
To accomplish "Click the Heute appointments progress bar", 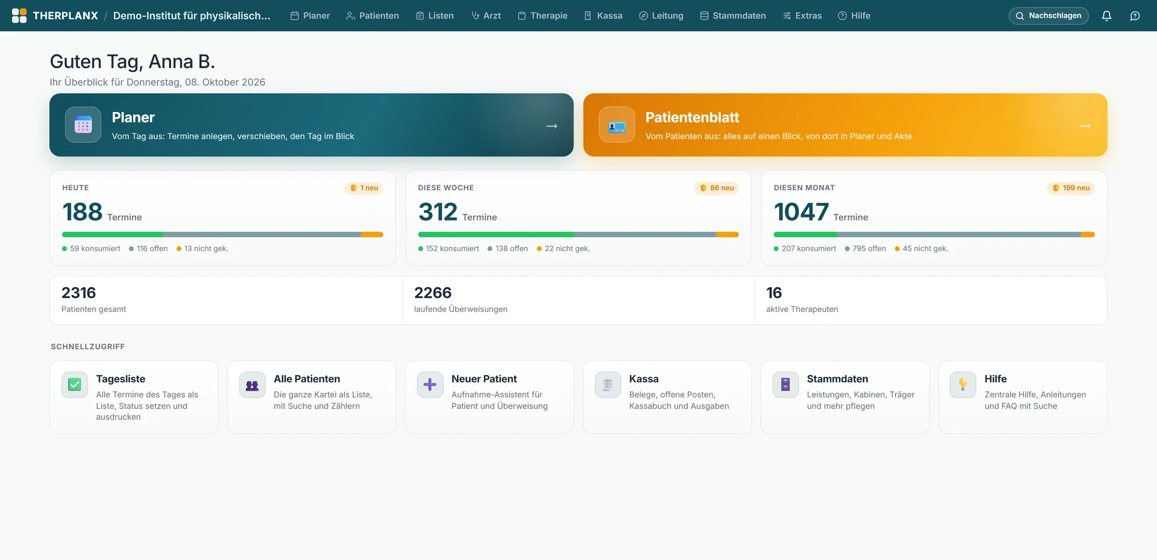I will pos(223,234).
